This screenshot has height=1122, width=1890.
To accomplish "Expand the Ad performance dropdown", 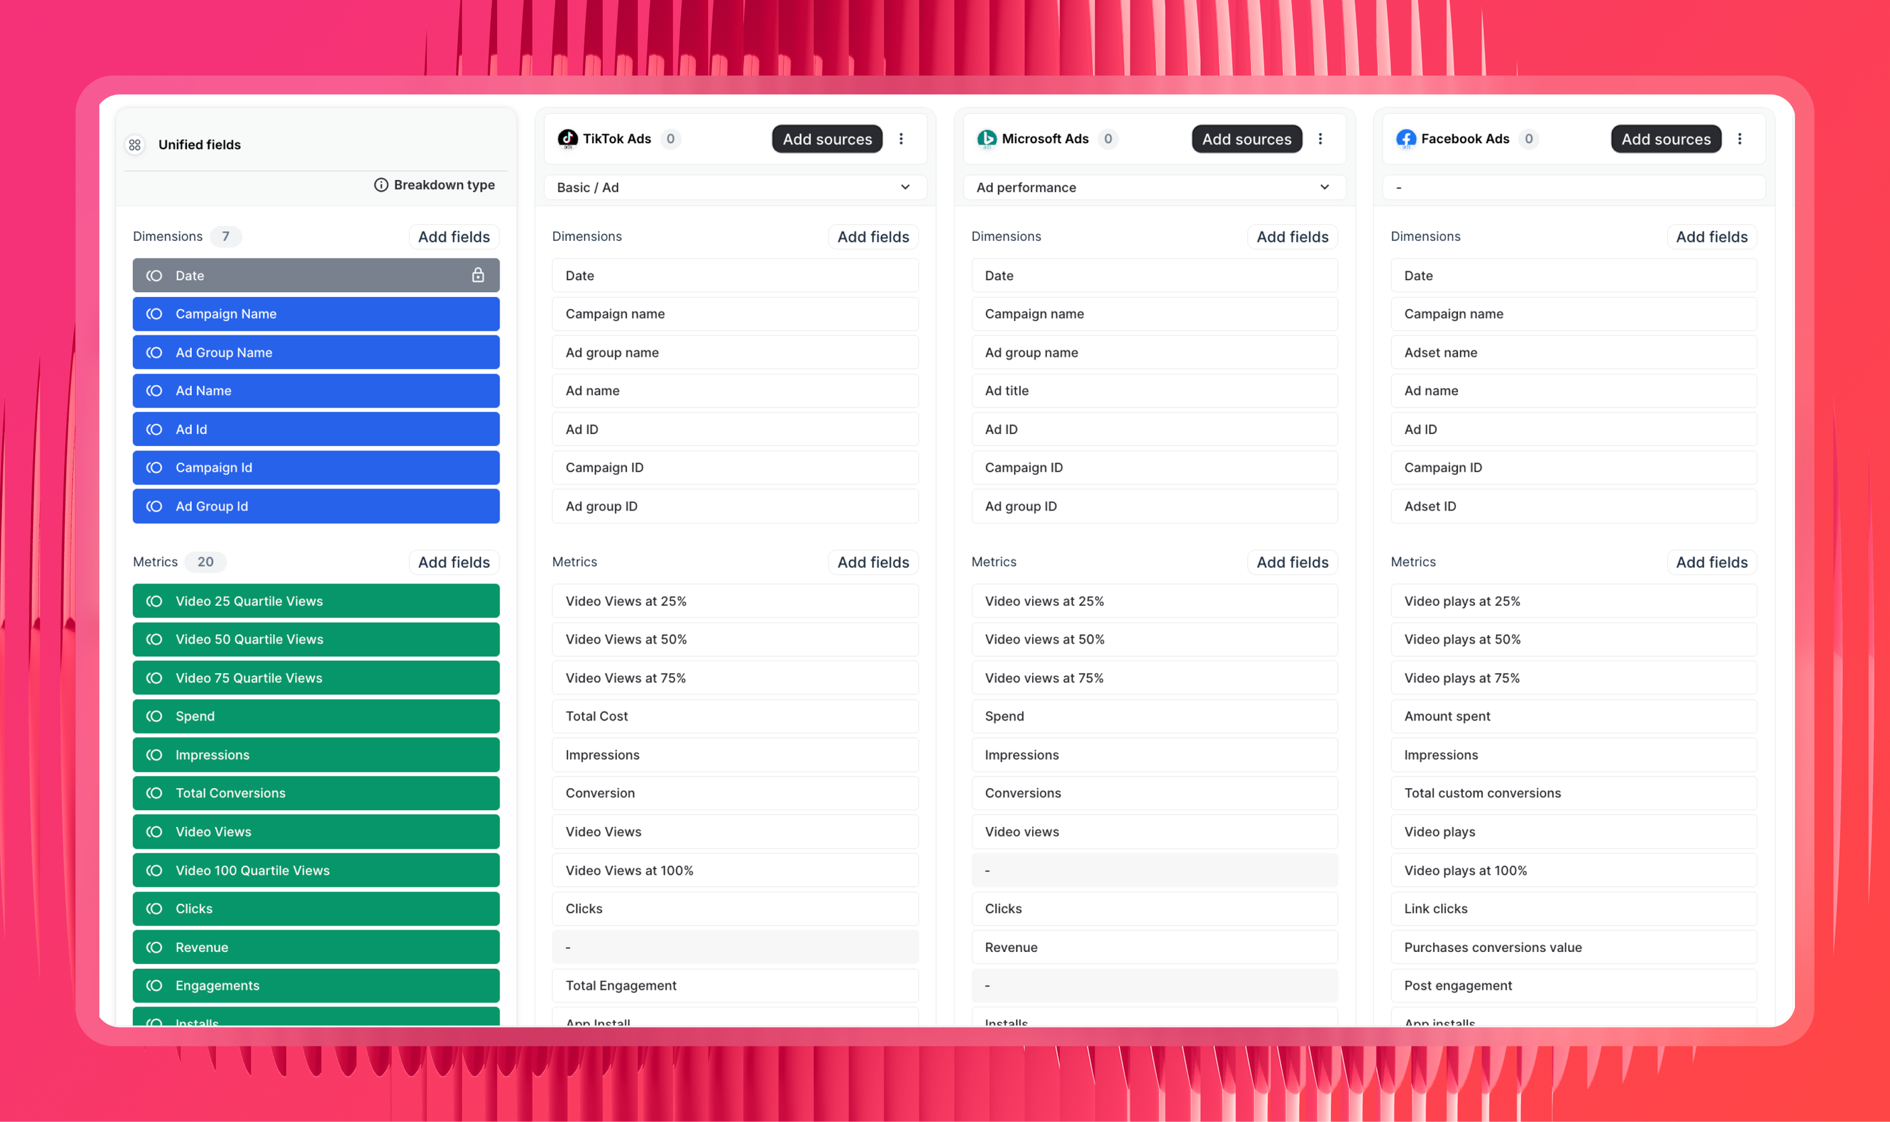I will point(1154,188).
